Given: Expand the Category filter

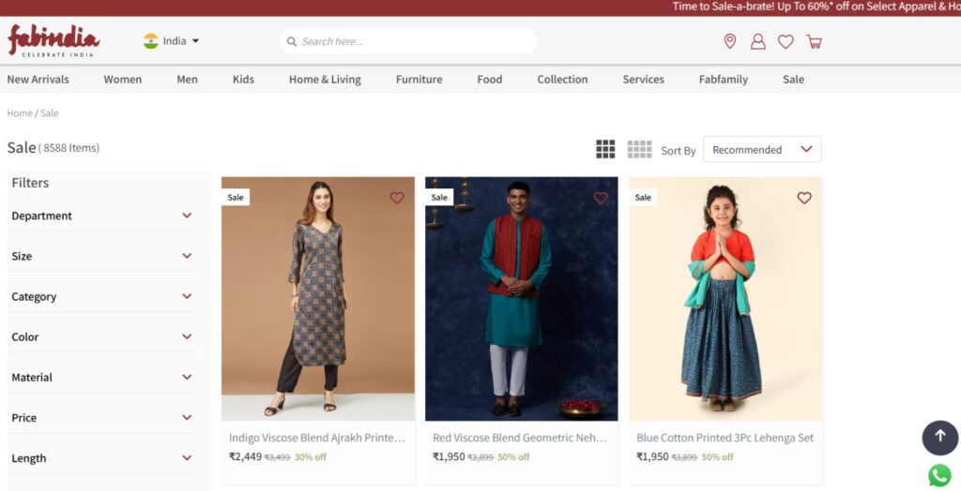Looking at the screenshot, I should (x=101, y=296).
